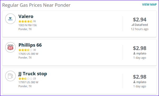The width and height of the screenshot is (159, 96).
Task: Select the $2.98 price at JJ Truck stop
Action: 140,77
